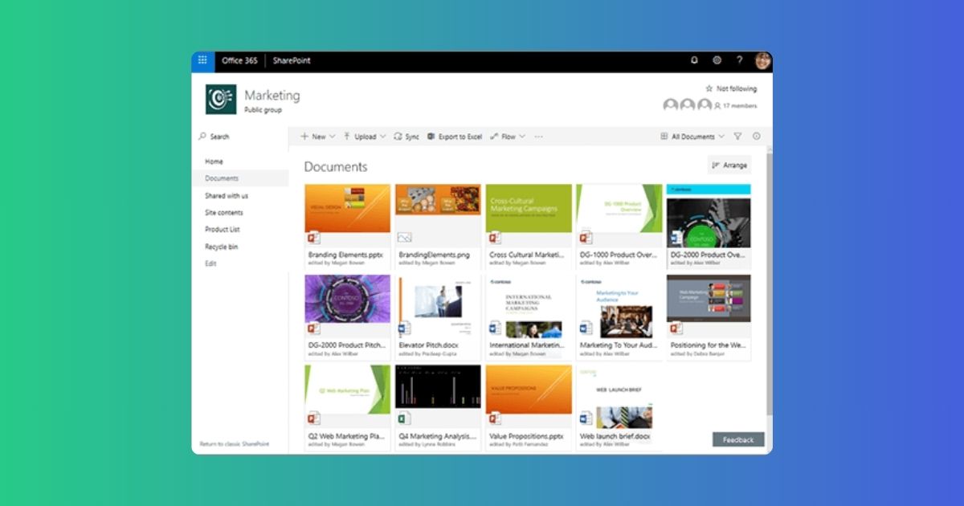Click the notifications bell icon
Screen dimensions: 964x506
[x=694, y=60]
